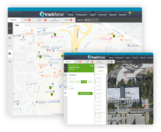Open Devices tab in back window
The image size is (161, 132).
pyautogui.click(x=68, y=20)
